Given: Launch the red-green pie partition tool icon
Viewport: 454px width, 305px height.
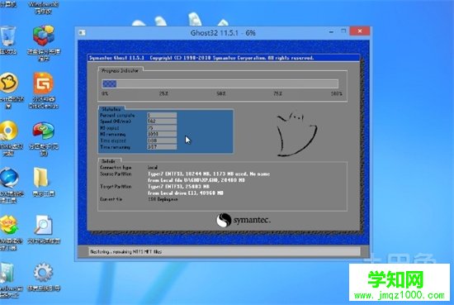Looking at the screenshot, I should pos(44,131).
